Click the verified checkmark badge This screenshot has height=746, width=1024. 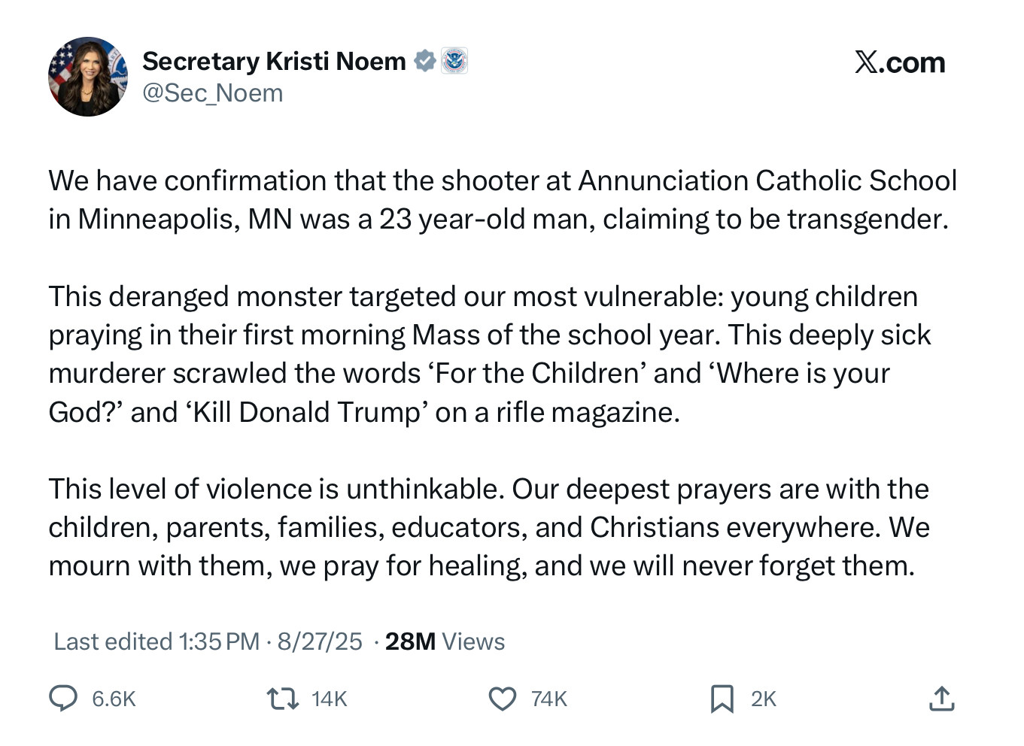pyautogui.click(x=425, y=61)
